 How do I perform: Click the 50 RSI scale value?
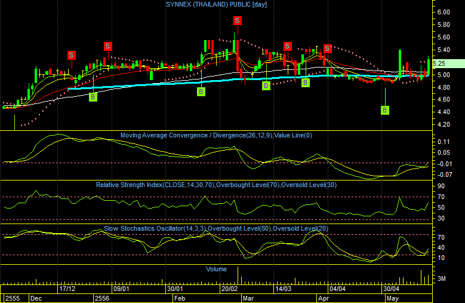[x=441, y=207]
